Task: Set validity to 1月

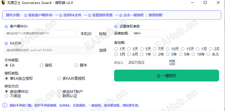Action: pyautogui.click(x=201, y=49)
